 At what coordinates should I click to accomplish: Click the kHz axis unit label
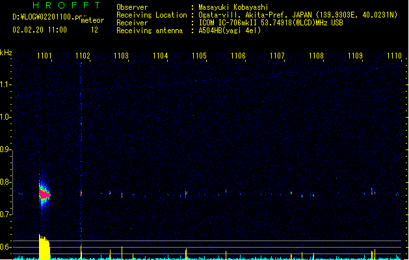(x=6, y=53)
